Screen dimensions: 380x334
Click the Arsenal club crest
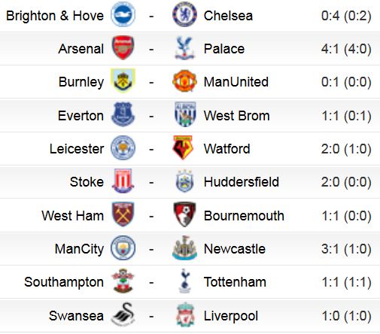click(x=123, y=47)
